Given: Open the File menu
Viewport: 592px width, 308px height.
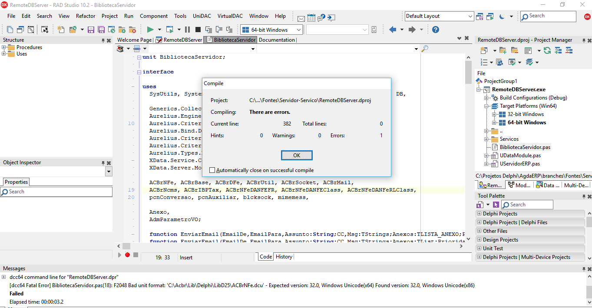Looking at the screenshot, I should pyautogui.click(x=11, y=16).
